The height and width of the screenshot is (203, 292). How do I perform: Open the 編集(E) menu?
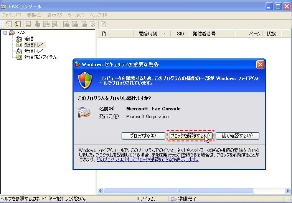[34, 15]
